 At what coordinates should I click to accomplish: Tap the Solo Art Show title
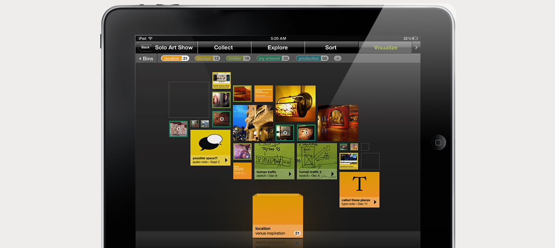pyautogui.click(x=174, y=47)
